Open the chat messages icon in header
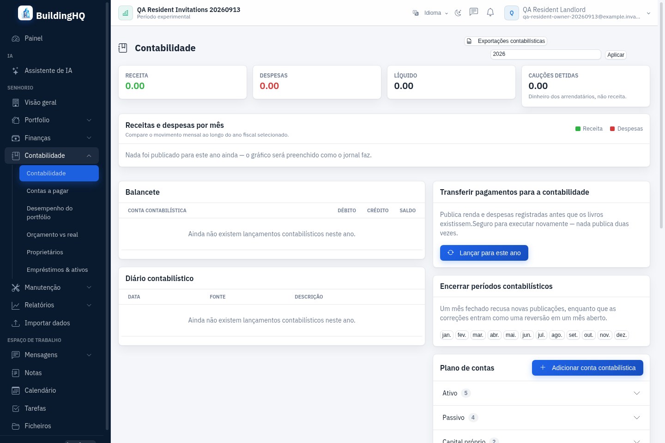Screen dimensions: 665x443 click(474, 12)
